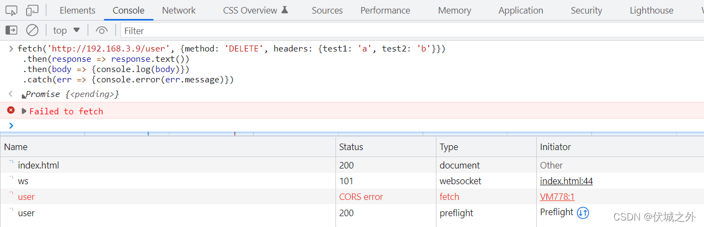704x227 pixels.
Task: Follow the index.html:44 initiator link
Action: (x=566, y=181)
